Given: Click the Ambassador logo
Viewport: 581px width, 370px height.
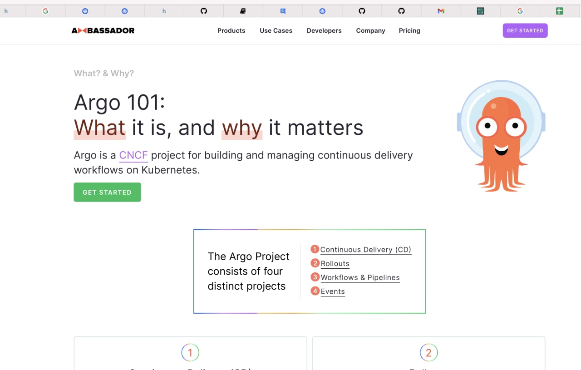Looking at the screenshot, I should [x=103, y=30].
